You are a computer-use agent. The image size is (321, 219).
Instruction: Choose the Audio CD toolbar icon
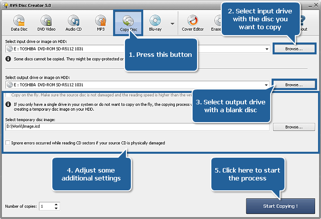tap(74, 23)
